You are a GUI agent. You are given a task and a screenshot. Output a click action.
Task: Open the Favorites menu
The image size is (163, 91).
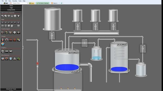(x=15, y=1)
